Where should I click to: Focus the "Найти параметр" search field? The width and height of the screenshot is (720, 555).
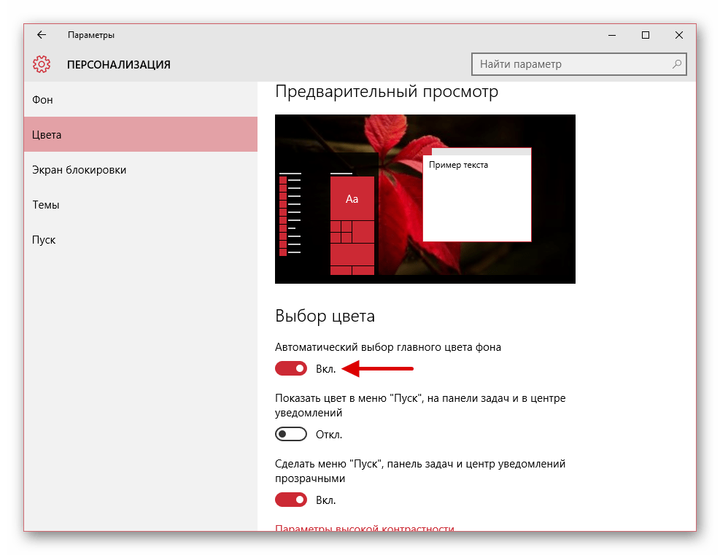pos(573,64)
